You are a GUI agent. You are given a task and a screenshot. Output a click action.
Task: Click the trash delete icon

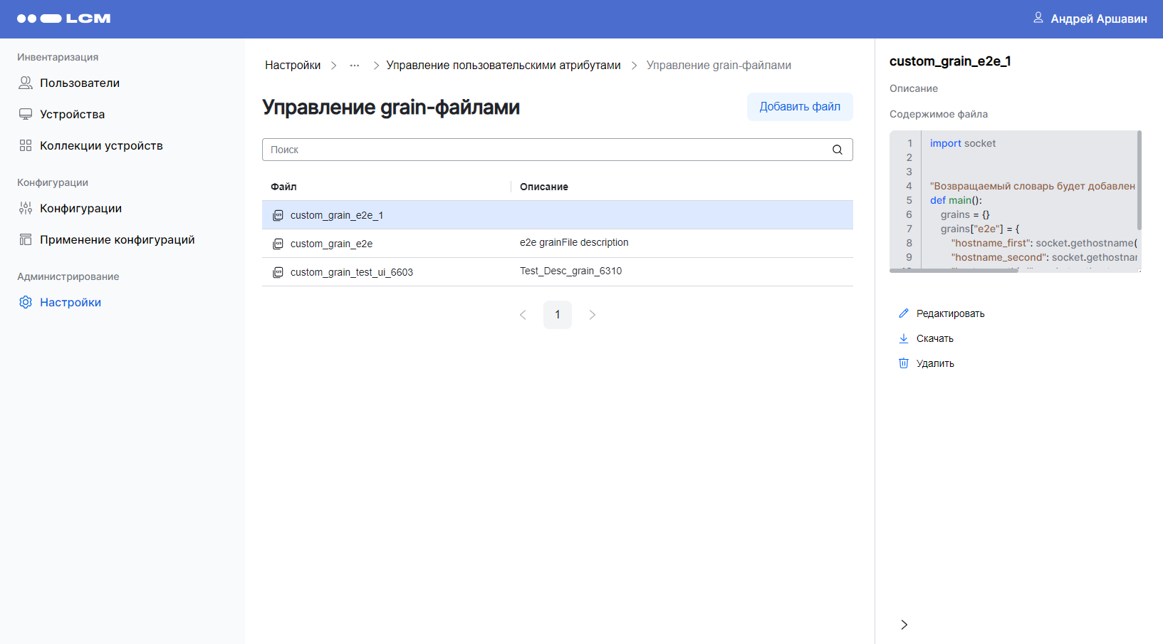(903, 363)
